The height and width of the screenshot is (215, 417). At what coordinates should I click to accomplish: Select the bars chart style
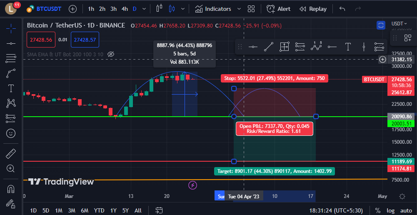[159, 8]
